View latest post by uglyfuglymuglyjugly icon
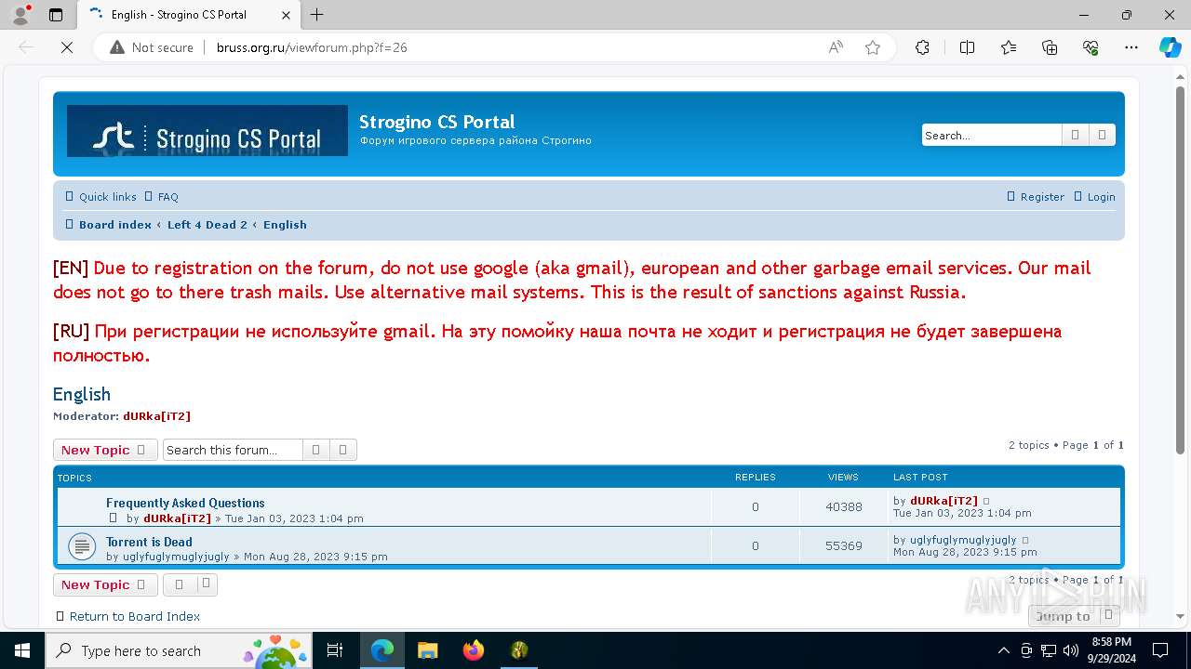Screen dimensions: 1191x669 pos(1025,540)
